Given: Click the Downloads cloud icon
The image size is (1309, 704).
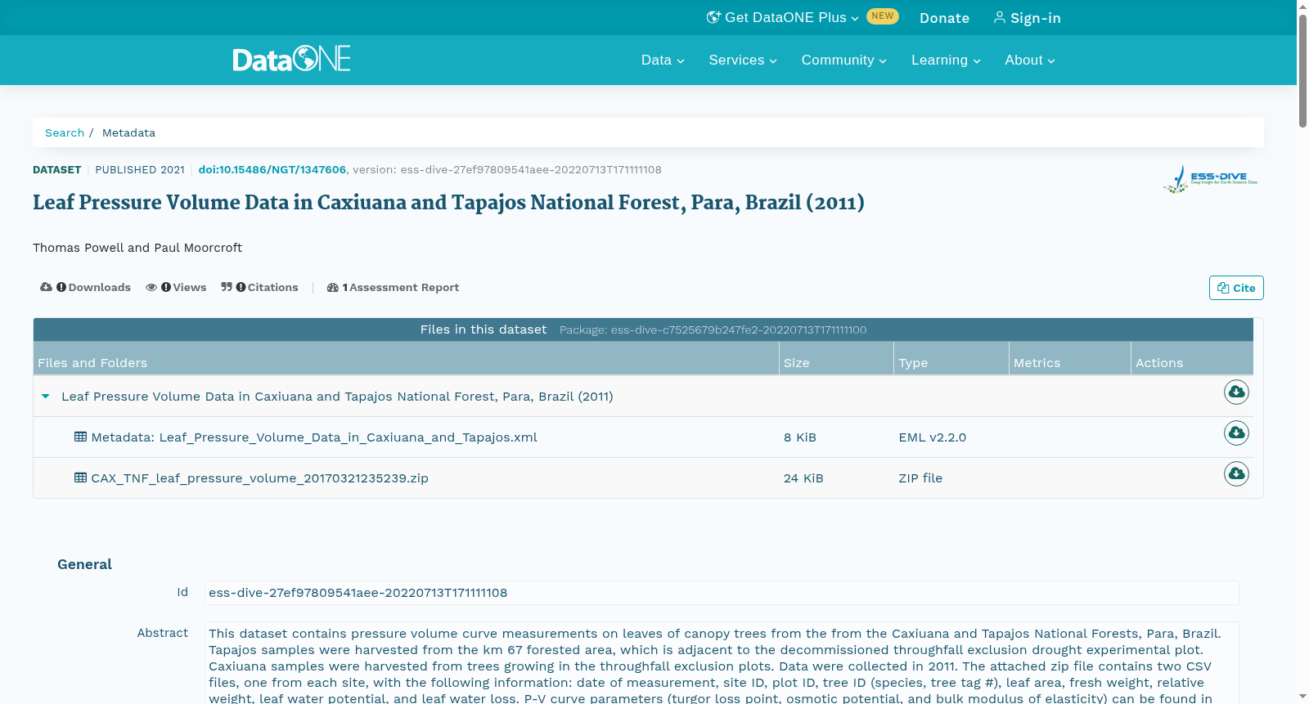Looking at the screenshot, I should 46,287.
